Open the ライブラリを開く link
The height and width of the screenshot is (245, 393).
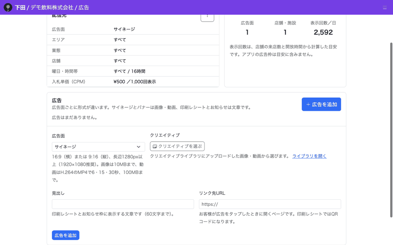pos(309,156)
